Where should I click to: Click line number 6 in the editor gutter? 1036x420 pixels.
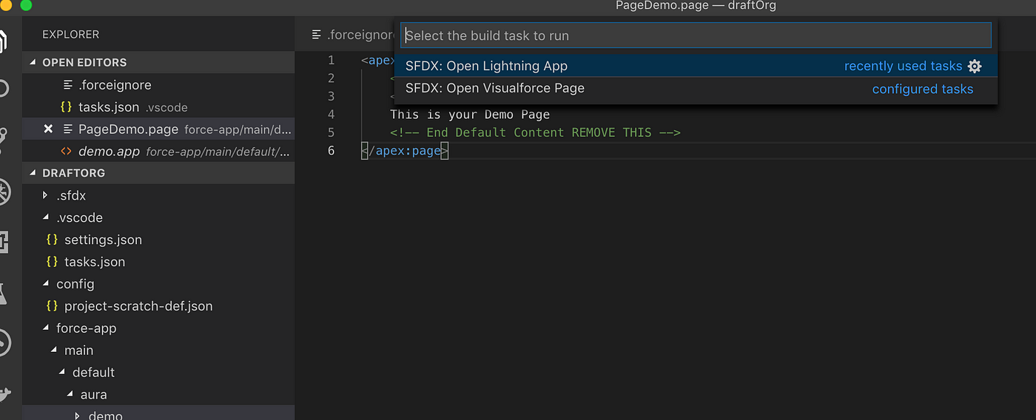coord(330,150)
